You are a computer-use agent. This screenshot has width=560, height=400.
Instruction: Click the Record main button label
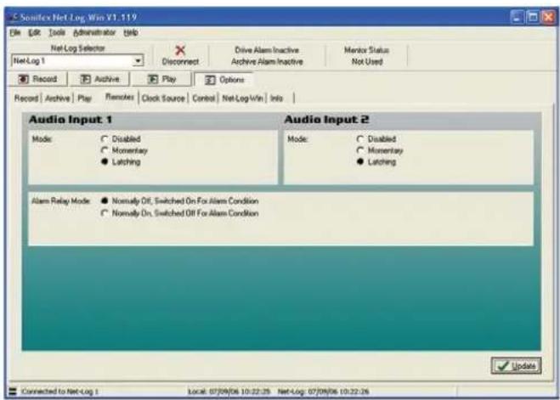click(45, 79)
